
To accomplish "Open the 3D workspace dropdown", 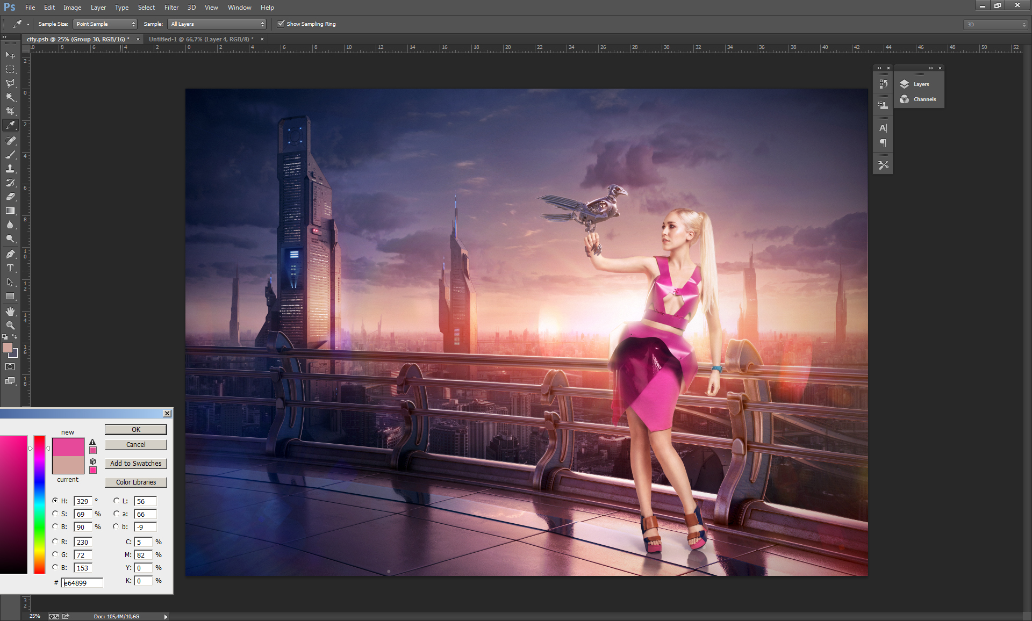I will click(x=995, y=25).
